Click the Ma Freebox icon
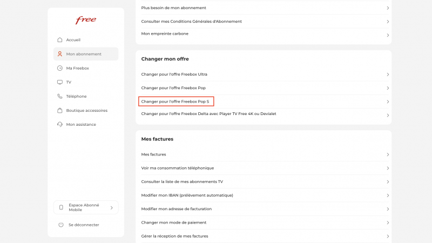Screen dimensions: 432x243 [x=60, y=68]
